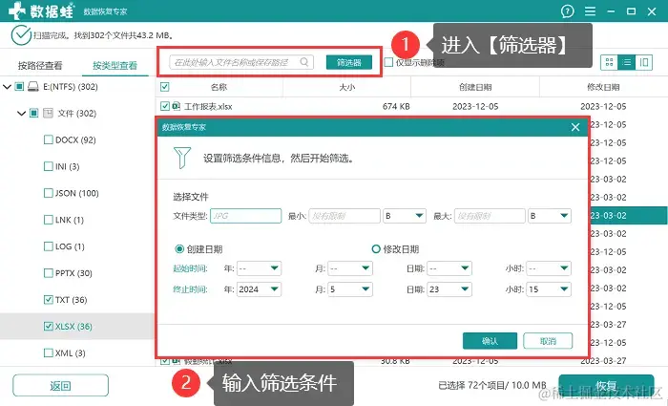Click the 起始时间 label link

[x=190, y=268]
